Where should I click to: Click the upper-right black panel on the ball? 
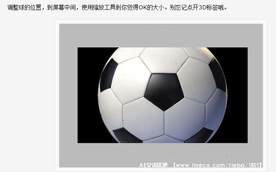click(x=218, y=75)
